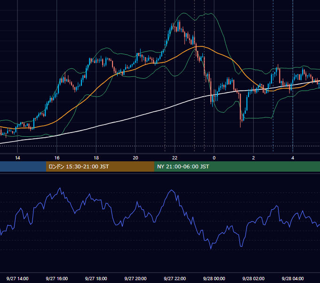The width and height of the screenshot is (320, 283).
Task: Click the 9/28 02:00 date label
Action: 253,278
